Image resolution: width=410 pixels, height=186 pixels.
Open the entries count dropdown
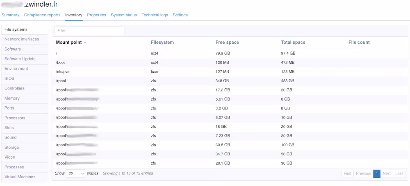pos(75,173)
